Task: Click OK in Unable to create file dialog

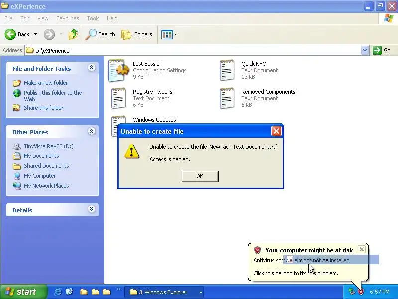Action: pyautogui.click(x=200, y=176)
